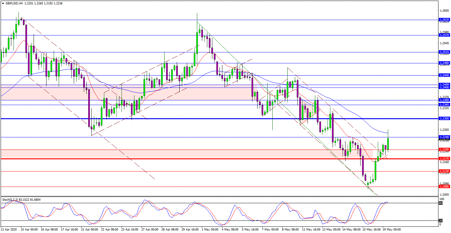Image resolution: width=451 pixels, height=233 pixels.
Task: Click the 1.2055 price scale value
Action: [444, 194]
